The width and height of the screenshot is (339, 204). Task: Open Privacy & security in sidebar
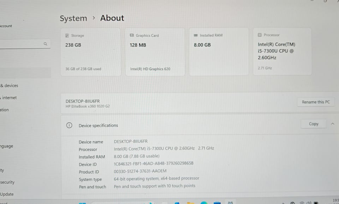[x=7, y=182]
